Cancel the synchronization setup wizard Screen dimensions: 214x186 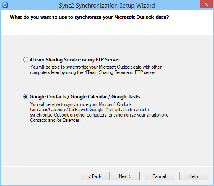[159, 176]
